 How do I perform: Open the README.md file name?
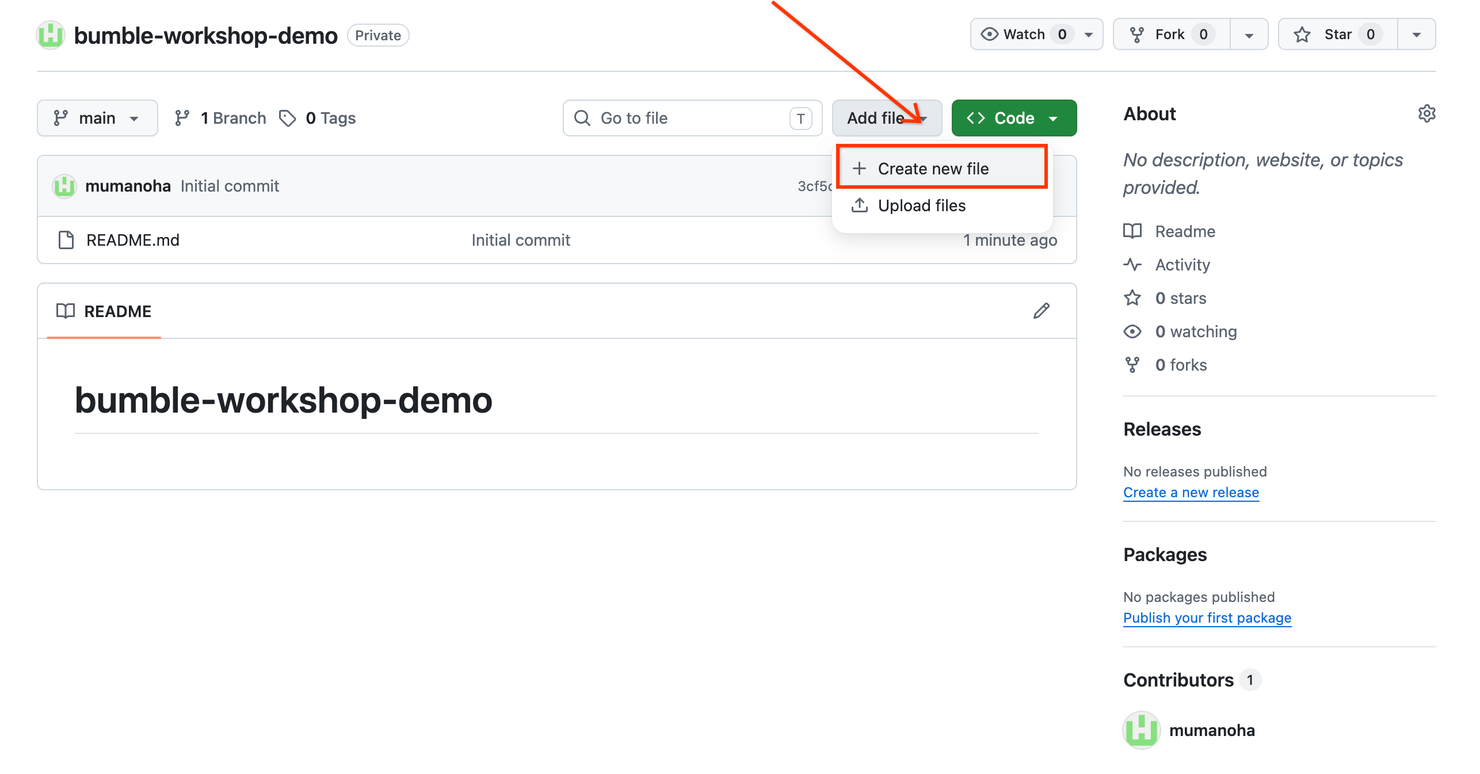click(133, 240)
